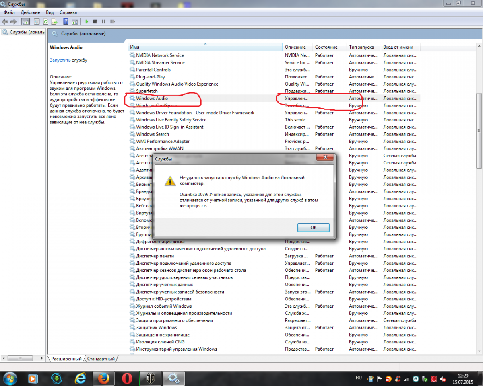
Task: Sort by the Имя column header
Action: [x=205, y=47]
